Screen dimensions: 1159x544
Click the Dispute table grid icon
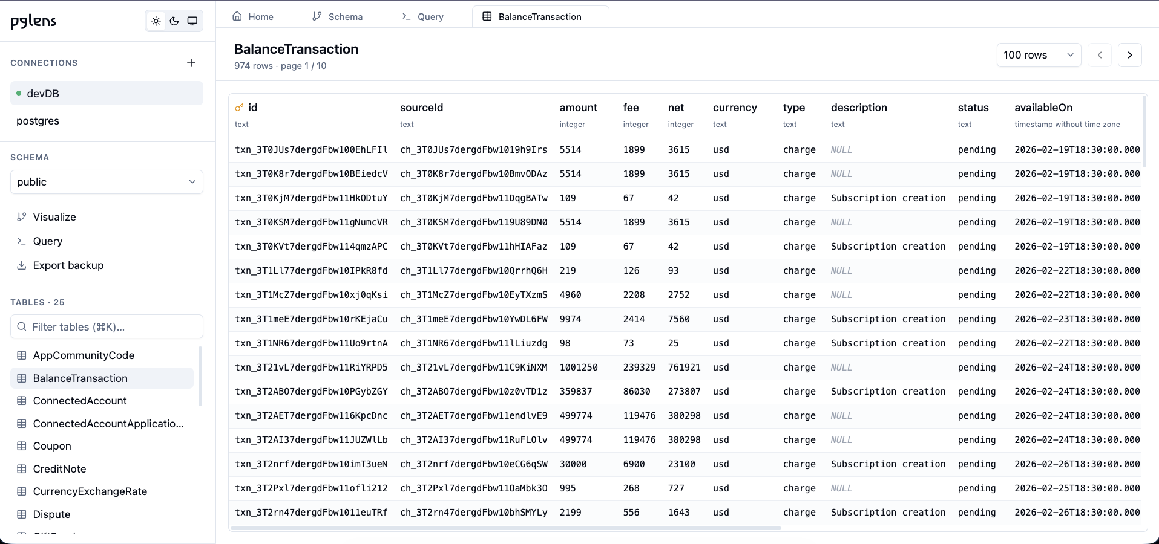click(22, 514)
